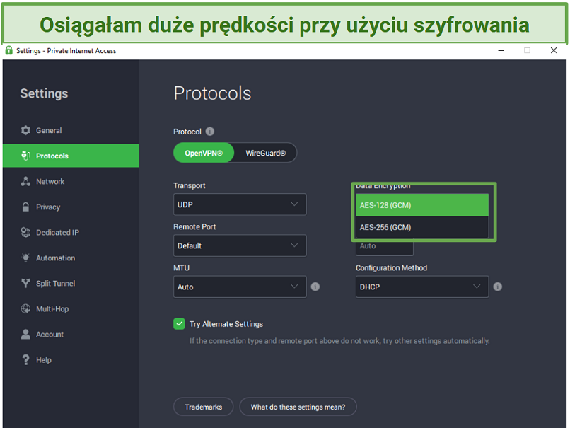This screenshot has height=428, width=570.
Task: Select the OpenVPN protocol option
Action: [204, 153]
